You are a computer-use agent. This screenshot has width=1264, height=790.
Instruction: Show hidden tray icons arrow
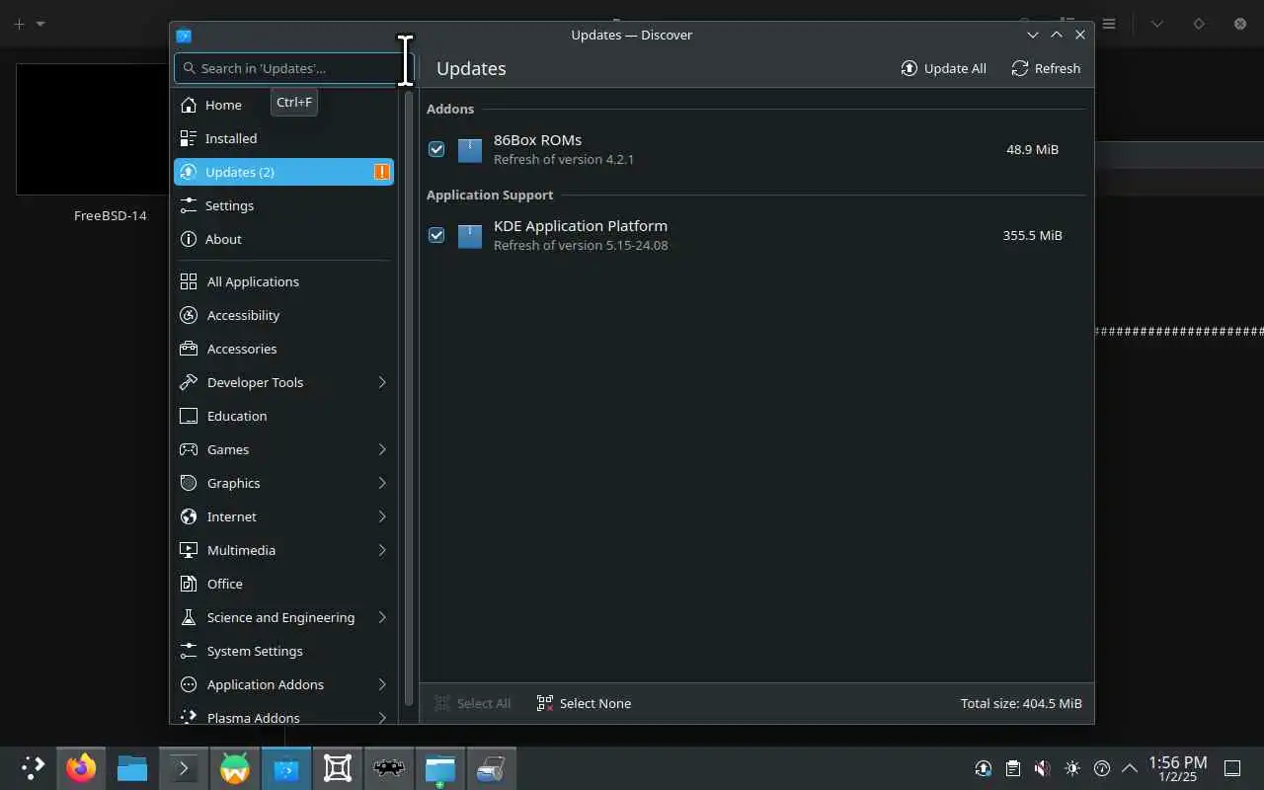pyautogui.click(x=1130, y=767)
